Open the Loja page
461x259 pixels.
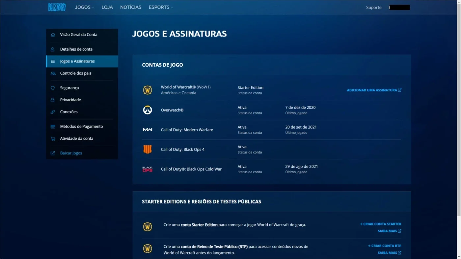107,7
